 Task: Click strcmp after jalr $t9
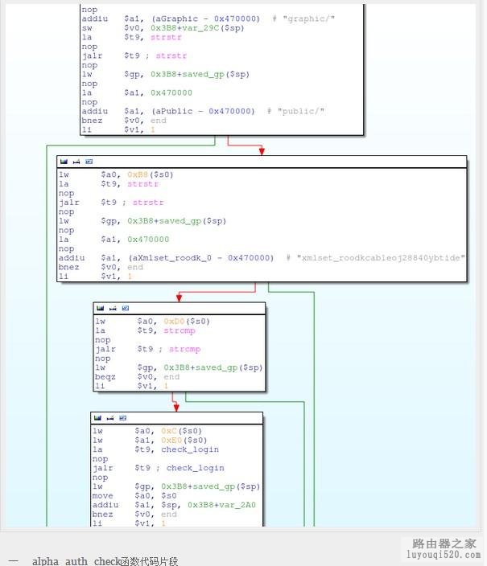pos(184,349)
